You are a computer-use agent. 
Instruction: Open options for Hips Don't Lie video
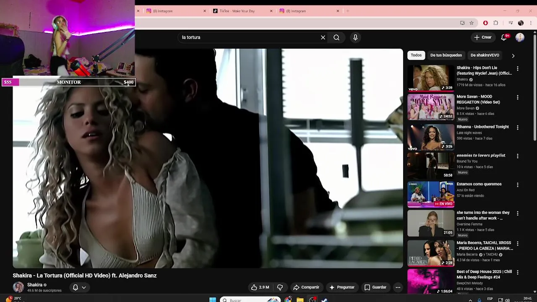517,68
